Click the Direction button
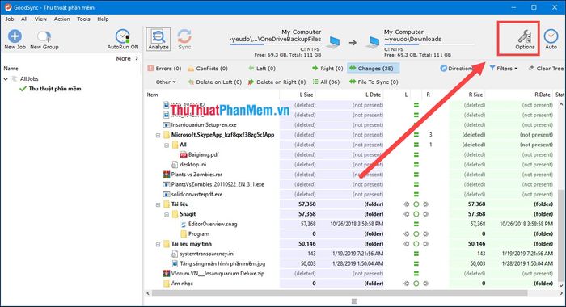This screenshot has height=307, width=566. click(458, 69)
